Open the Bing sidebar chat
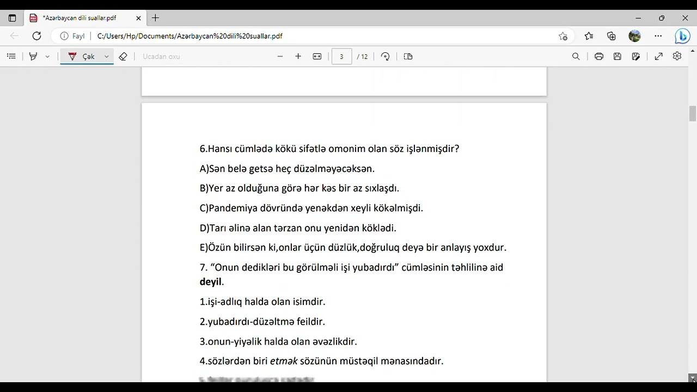This screenshot has height=392, width=697. [682, 36]
